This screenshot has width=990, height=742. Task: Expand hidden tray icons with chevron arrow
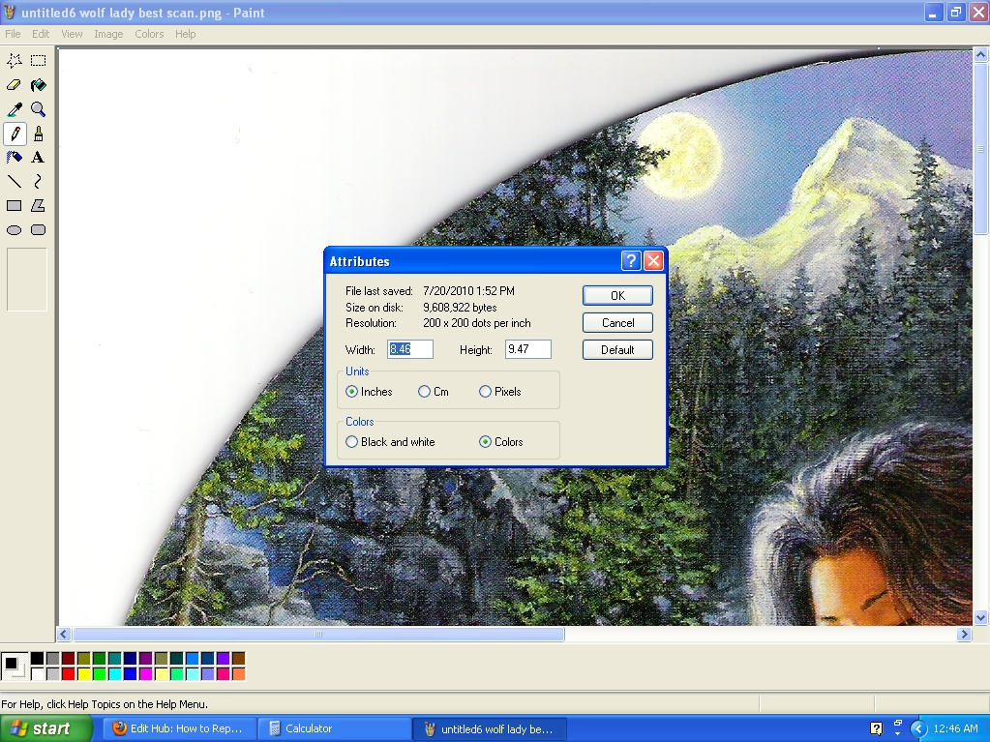click(x=918, y=728)
